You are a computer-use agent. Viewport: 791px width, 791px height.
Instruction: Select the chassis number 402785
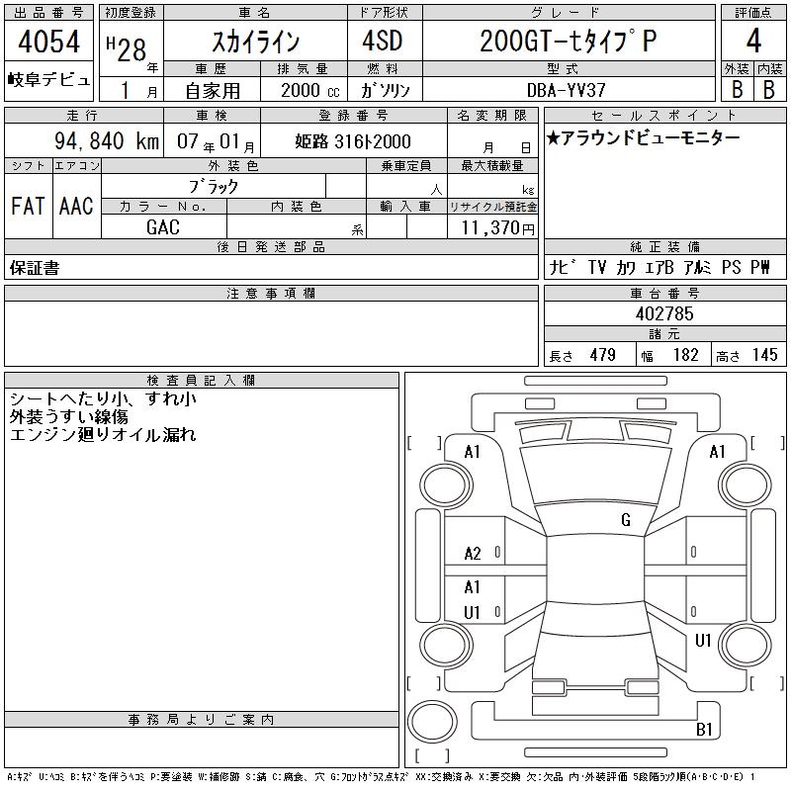(664, 313)
